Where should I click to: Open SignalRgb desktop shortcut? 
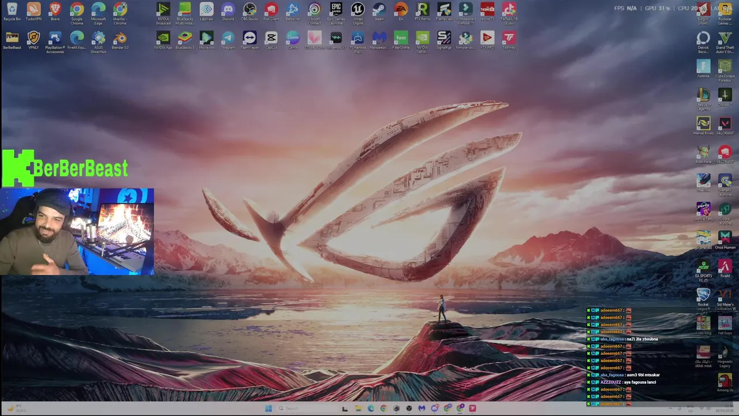(444, 40)
